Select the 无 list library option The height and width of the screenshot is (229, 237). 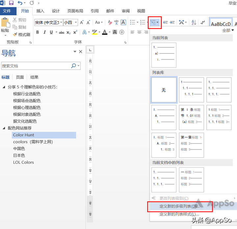(x=164, y=90)
